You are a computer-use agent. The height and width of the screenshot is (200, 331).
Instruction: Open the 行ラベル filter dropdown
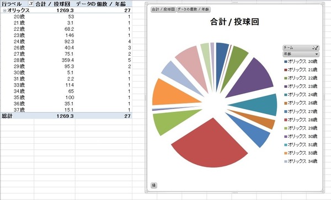pos(31,4)
